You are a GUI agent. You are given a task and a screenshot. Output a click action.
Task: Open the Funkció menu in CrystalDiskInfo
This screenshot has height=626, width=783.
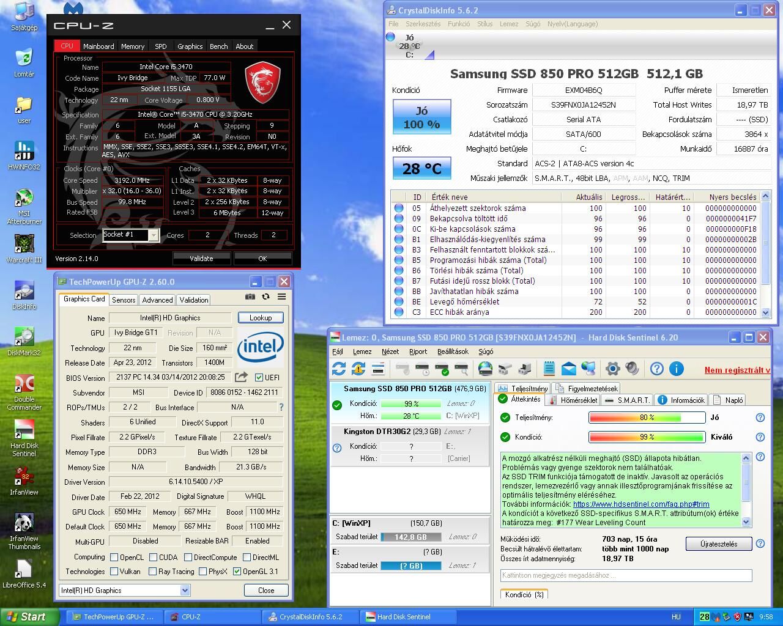[x=459, y=24]
